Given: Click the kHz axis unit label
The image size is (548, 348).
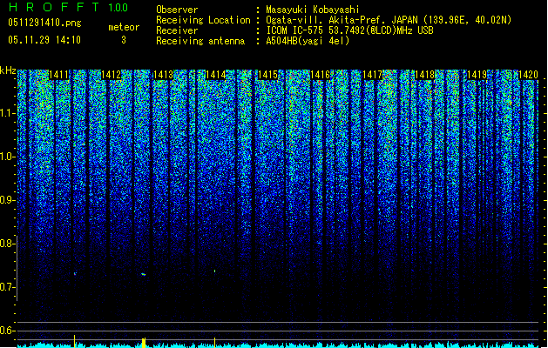Looking at the screenshot, I should [x=8, y=70].
